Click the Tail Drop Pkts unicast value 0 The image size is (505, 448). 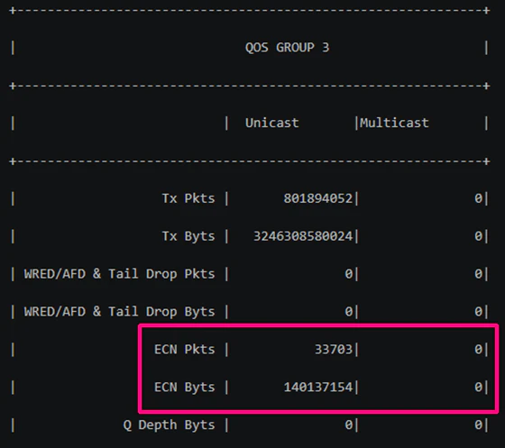coord(349,274)
